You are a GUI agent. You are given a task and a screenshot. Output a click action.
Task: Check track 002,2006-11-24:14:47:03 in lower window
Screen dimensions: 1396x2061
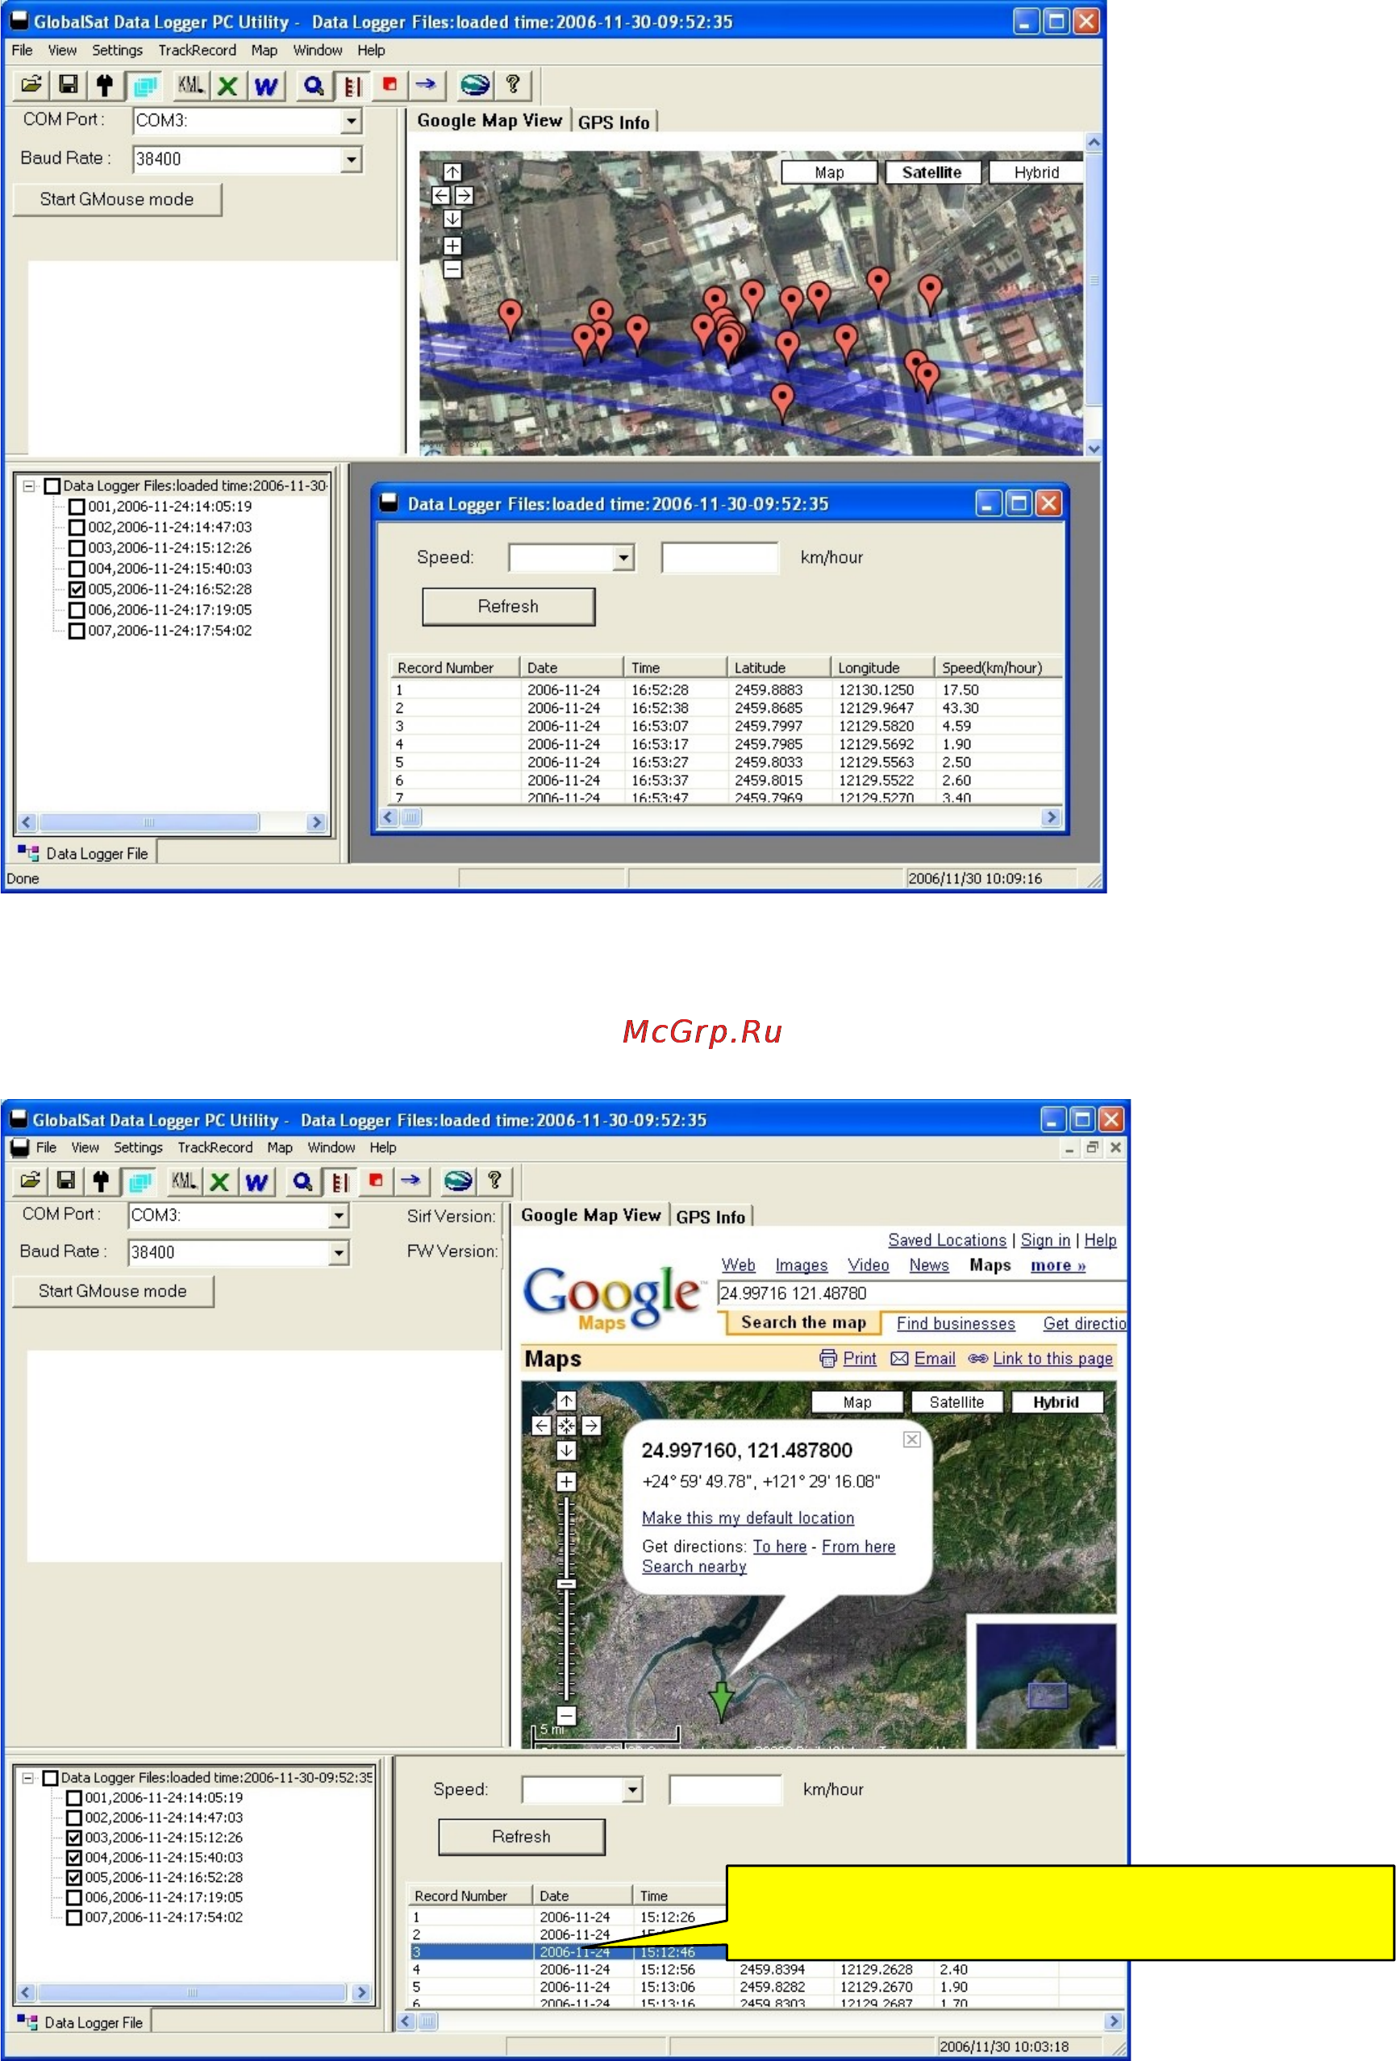coord(73,1817)
